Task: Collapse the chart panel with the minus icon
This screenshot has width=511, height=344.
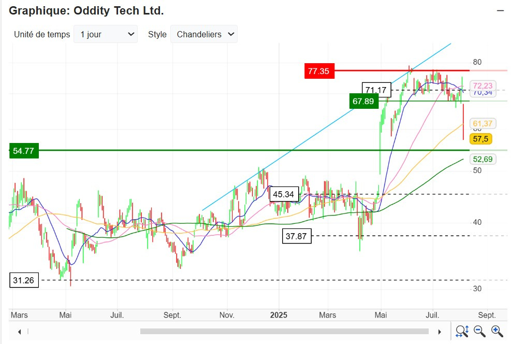Action: (x=500, y=11)
